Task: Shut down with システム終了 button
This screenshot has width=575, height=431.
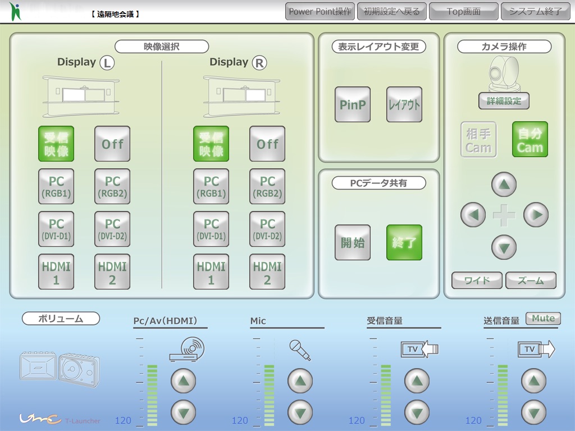Action: [535, 11]
